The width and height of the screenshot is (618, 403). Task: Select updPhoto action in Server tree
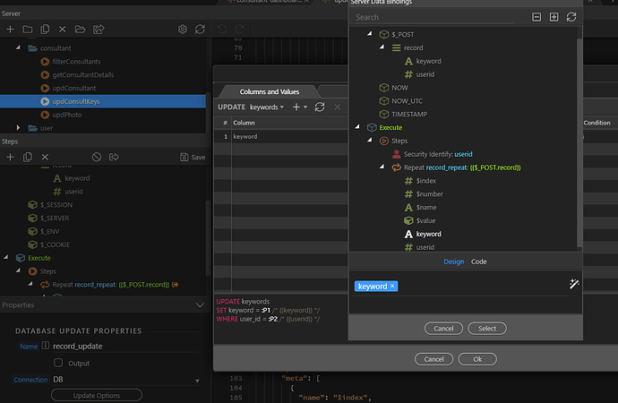pos(67,115)
